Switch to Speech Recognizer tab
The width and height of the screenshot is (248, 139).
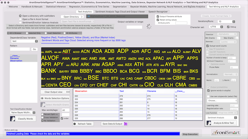(158, 12)
